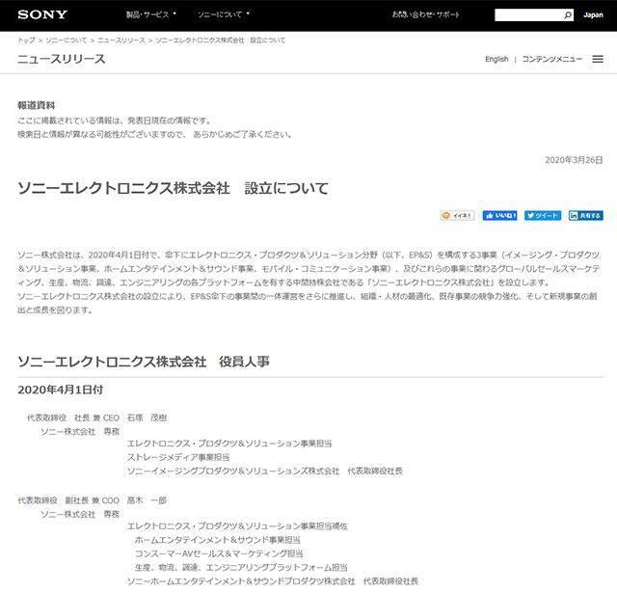Click the ニュースリリース section heading
This screenshot has height=592, width=617.
click(x=62, y=60)
